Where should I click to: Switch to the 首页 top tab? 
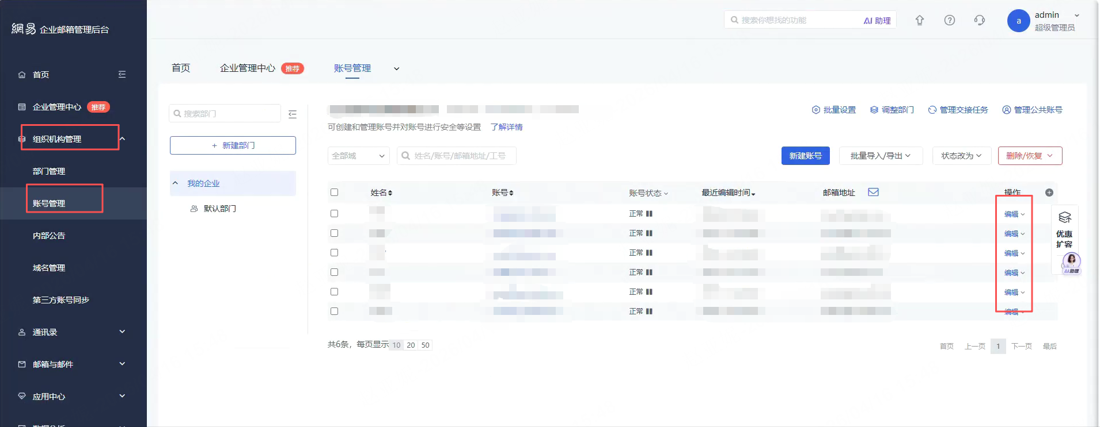(x=181, y=68)
